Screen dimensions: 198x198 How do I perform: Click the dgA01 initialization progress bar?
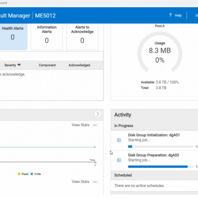coord(161,147)
